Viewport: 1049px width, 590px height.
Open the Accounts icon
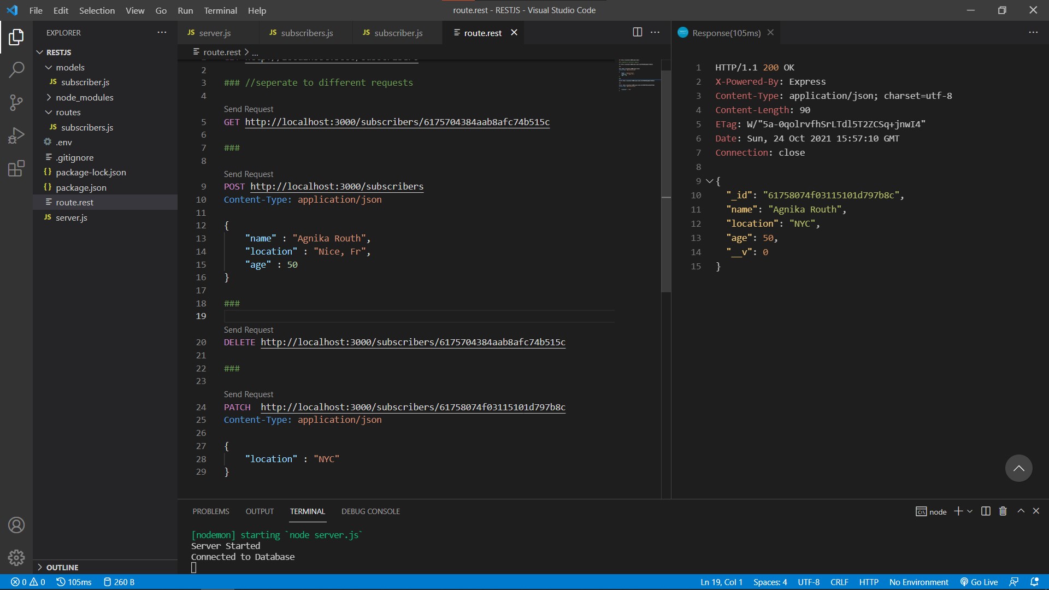click(16, 525)
